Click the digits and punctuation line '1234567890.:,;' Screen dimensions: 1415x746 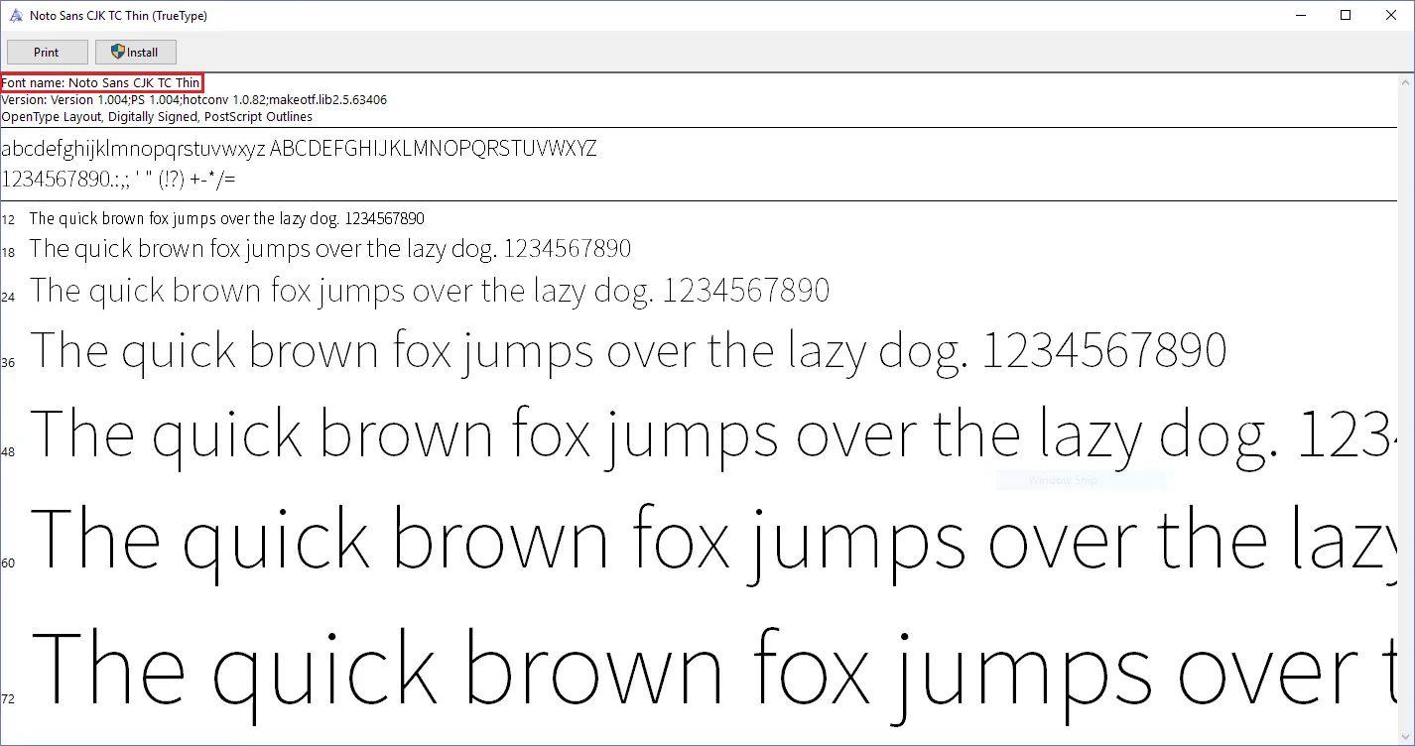pos(119,180)
